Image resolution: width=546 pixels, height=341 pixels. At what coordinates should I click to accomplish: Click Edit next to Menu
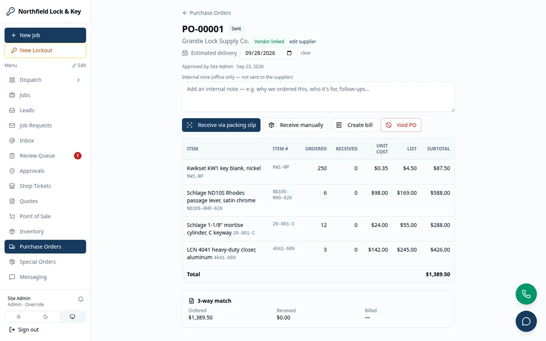(79, 65)
